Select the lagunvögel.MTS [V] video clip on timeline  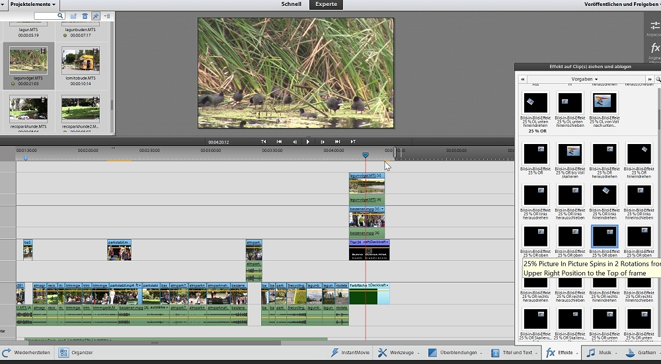click(x=367, y=183)
